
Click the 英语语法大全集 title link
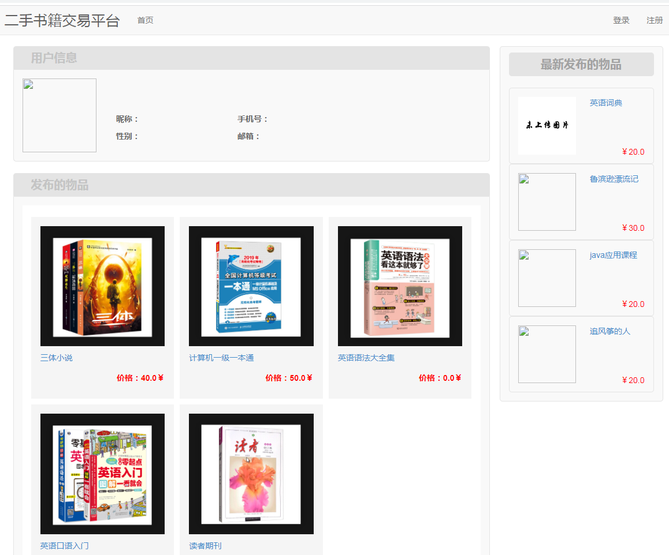tap(366, 358)
